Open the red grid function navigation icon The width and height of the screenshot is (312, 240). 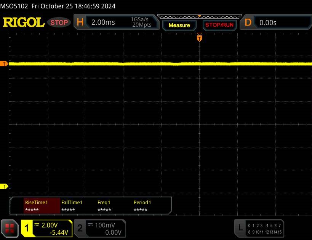click(x=10, y=229)
